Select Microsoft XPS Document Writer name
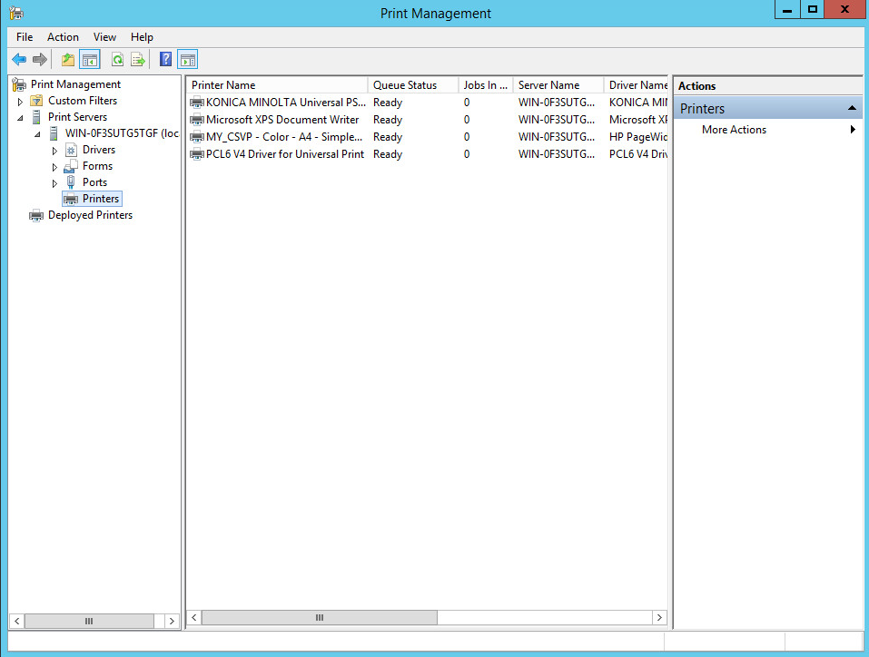 click(x=282, y=120)
